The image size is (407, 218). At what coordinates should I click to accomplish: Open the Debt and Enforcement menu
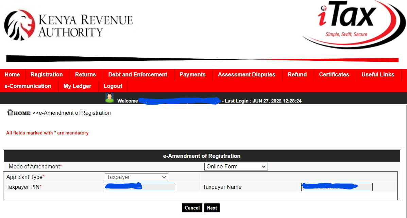point(137,74)
